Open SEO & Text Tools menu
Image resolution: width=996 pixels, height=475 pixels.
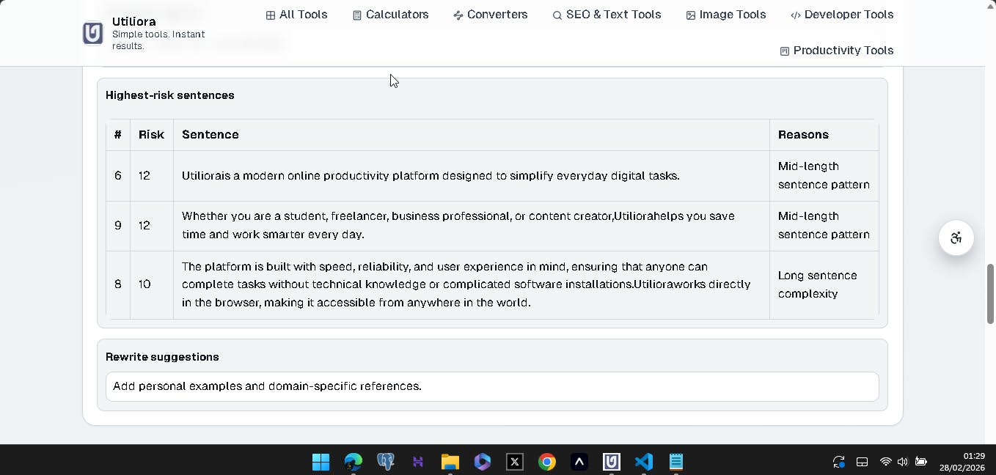[x=607, y=15]
